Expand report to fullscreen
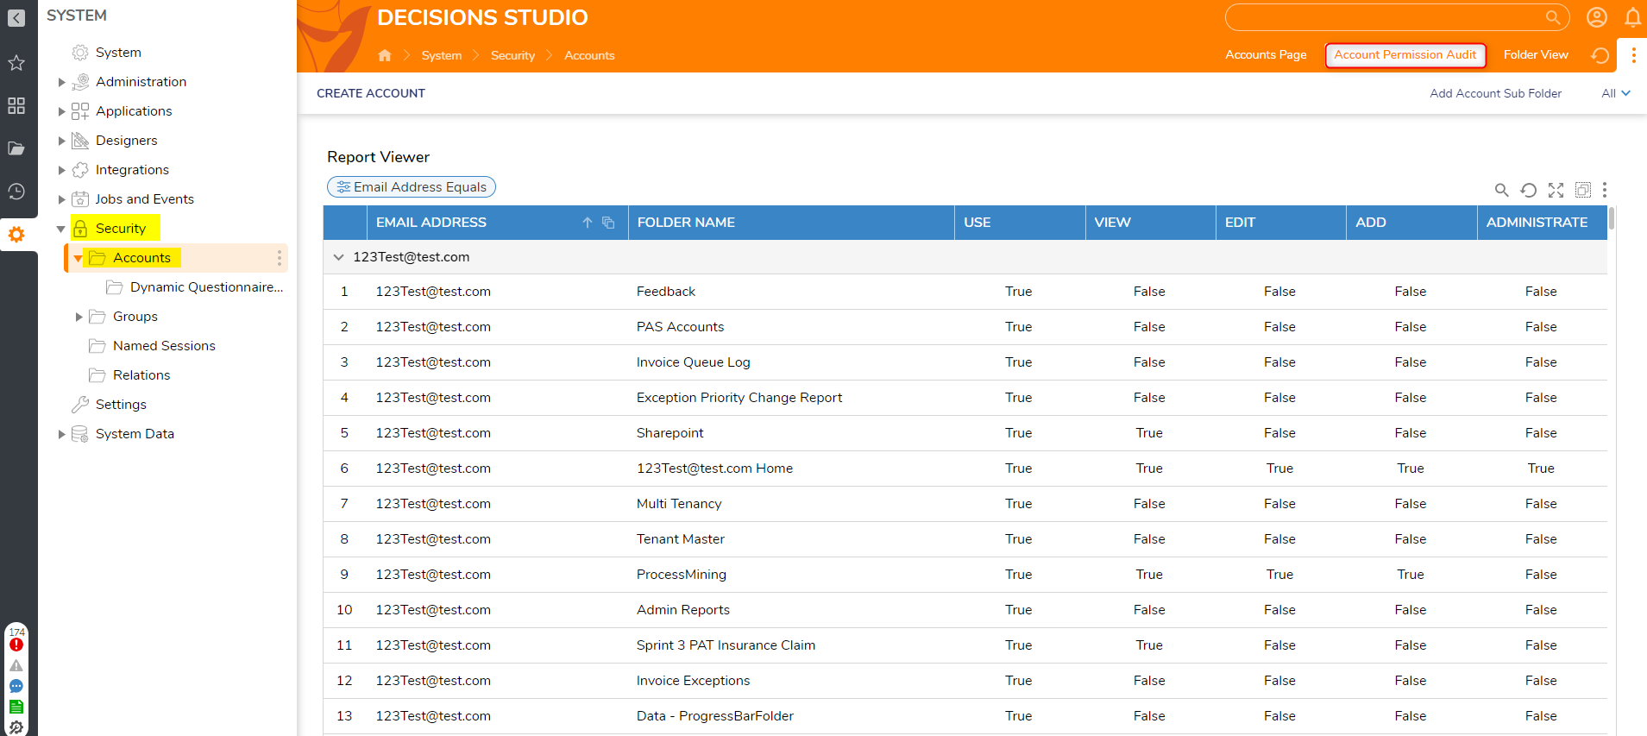Viewport: 1647px width, 736px height. (1556, 190)
